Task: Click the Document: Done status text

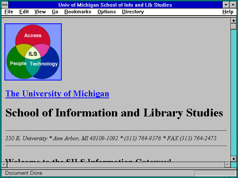Action: pyautogui.click(x=24, y=173)
